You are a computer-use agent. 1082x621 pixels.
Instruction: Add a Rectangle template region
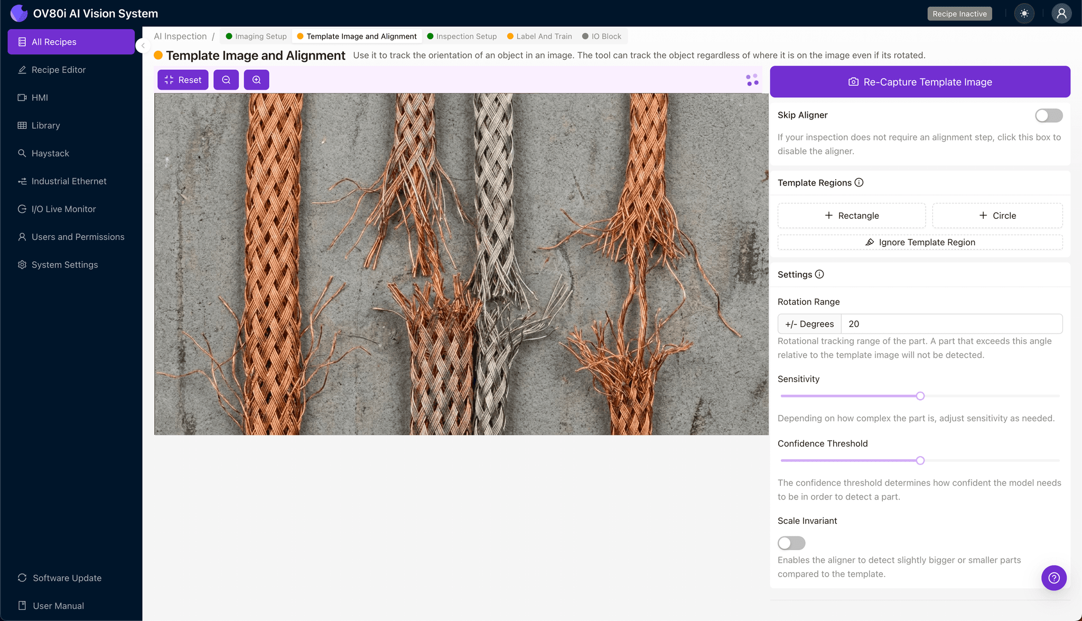click(852, 216)
